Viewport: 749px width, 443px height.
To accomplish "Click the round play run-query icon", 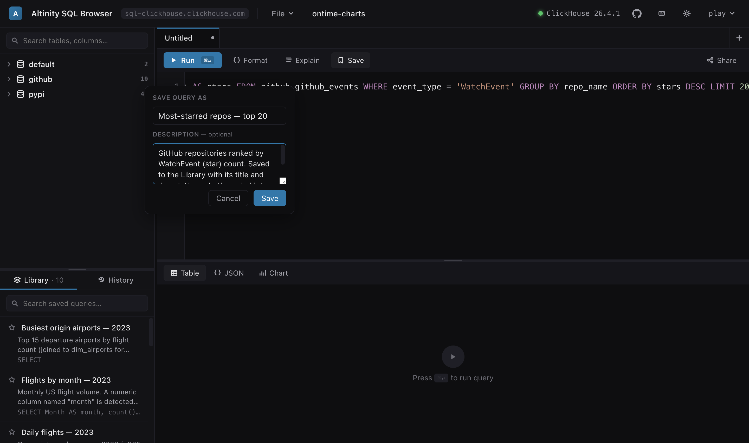I will click(x=453, y=357).
